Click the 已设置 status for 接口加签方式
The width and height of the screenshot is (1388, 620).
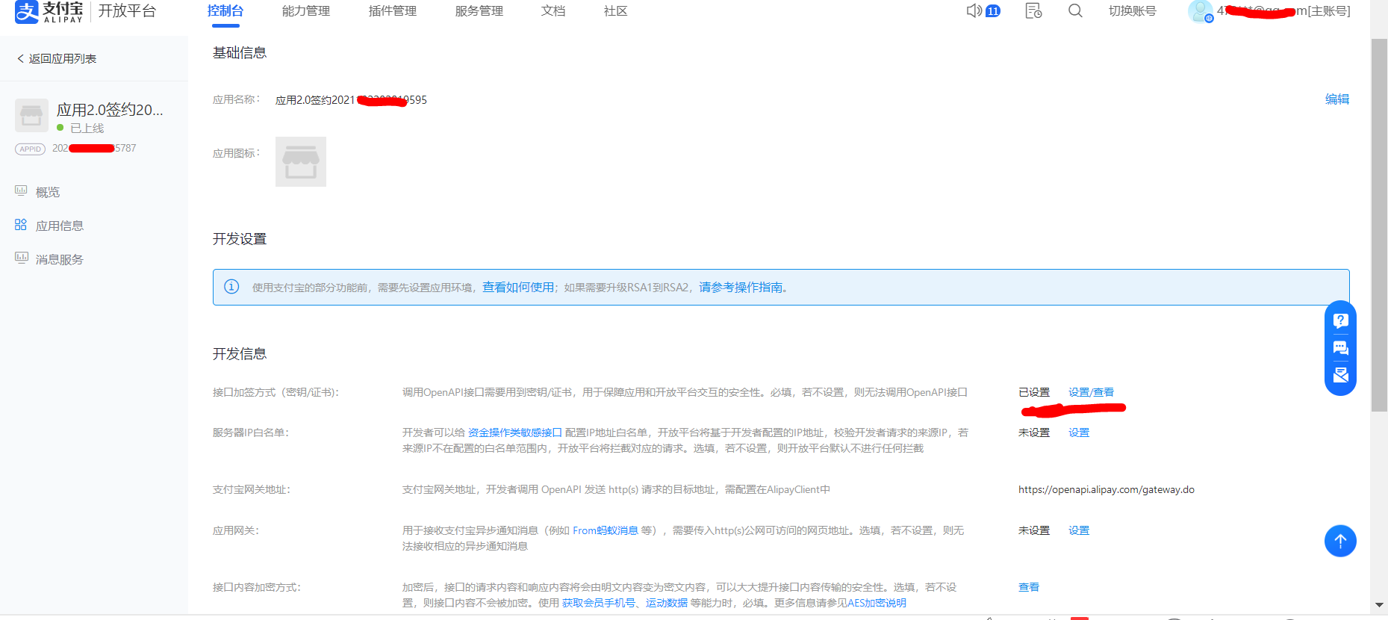(1034, 392)
